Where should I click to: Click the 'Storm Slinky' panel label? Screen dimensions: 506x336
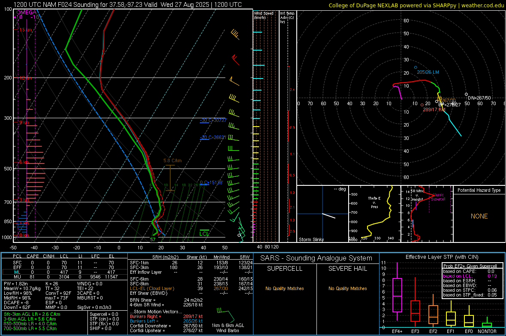pyautogui.click(x=311, y=239)
